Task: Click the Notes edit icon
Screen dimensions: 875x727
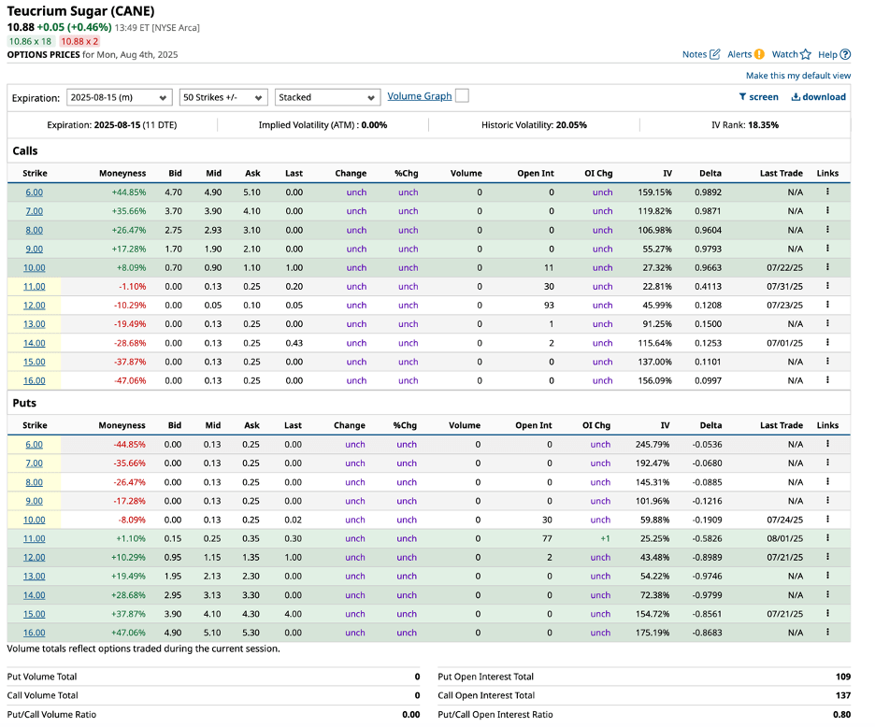Action: 715,54
